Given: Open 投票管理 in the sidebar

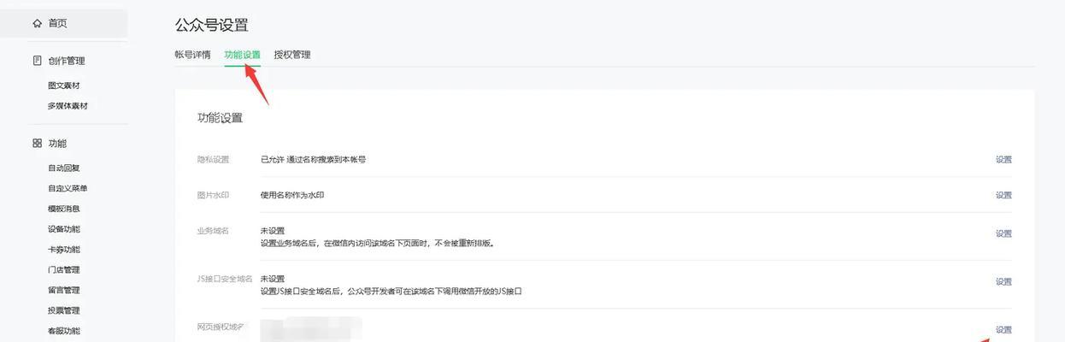Looking at the screenshot, I should click(x=64, y=310).
